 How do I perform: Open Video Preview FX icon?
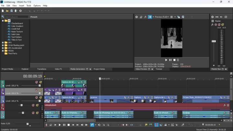[x=145, y=17]
